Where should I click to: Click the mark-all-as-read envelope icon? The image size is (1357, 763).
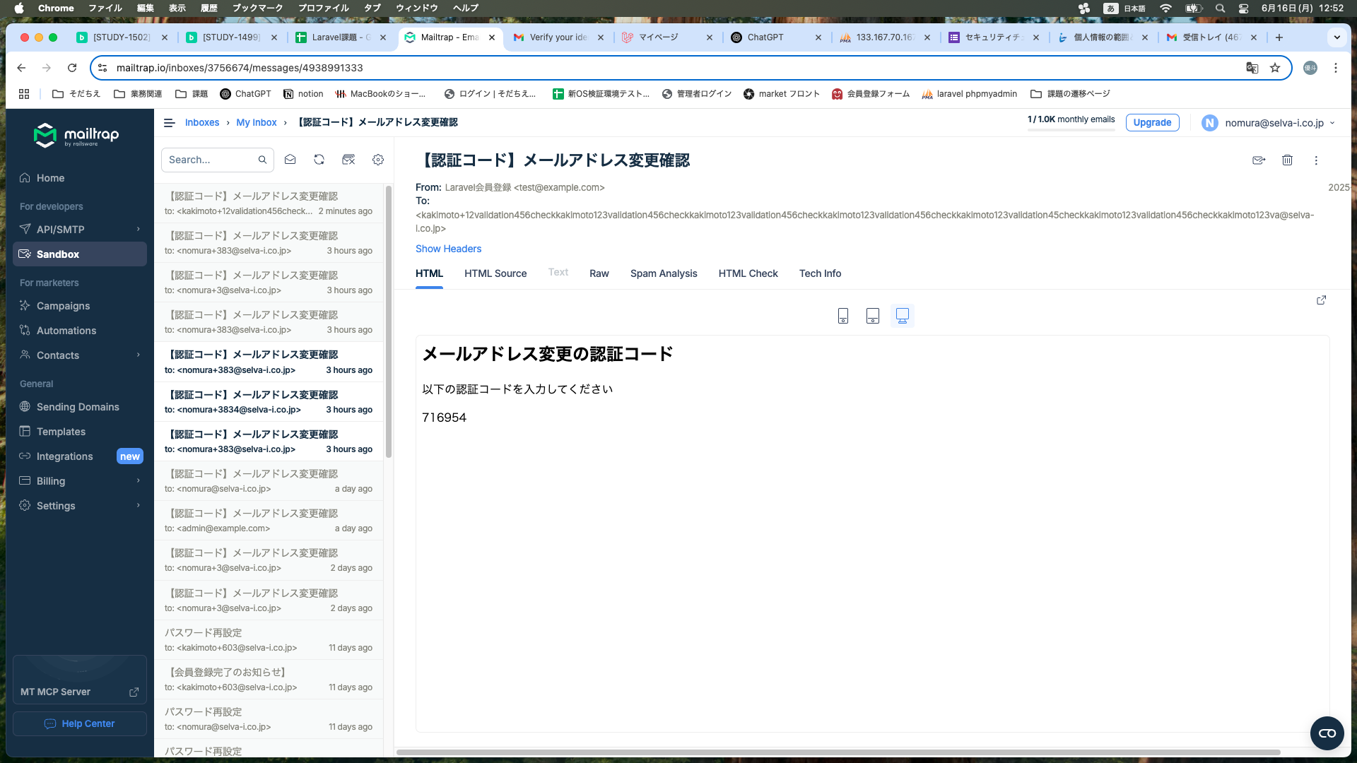pyautogui.click(x=290, y=160)
